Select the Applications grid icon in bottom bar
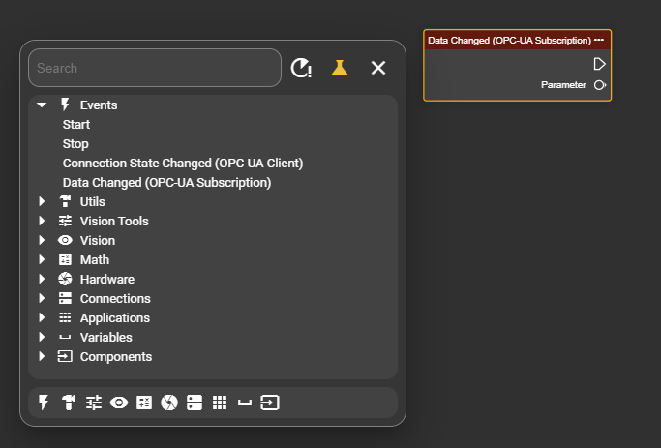Screen dimensions: 661x448 (x=220, y=403)
